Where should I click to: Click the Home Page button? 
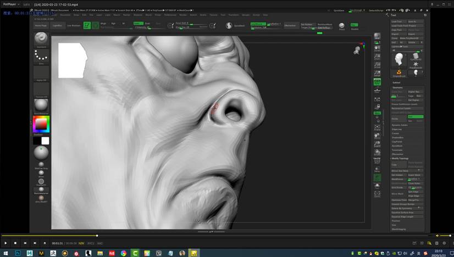[41, 25]
